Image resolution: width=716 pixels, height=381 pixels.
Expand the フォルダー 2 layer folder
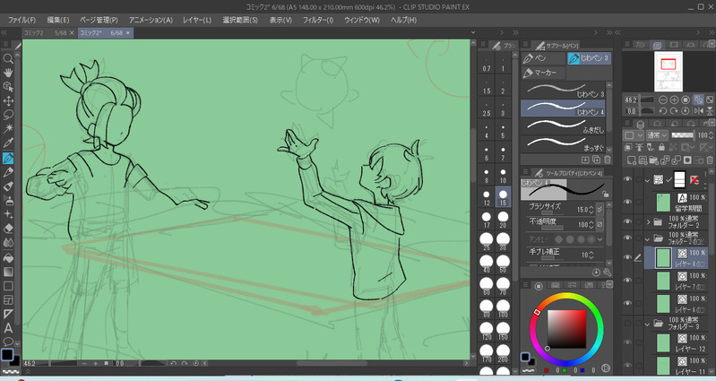(648, 222)
